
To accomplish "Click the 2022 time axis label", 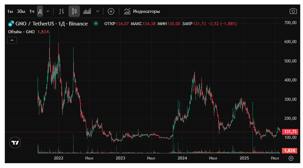I will (x=59, y=158).
